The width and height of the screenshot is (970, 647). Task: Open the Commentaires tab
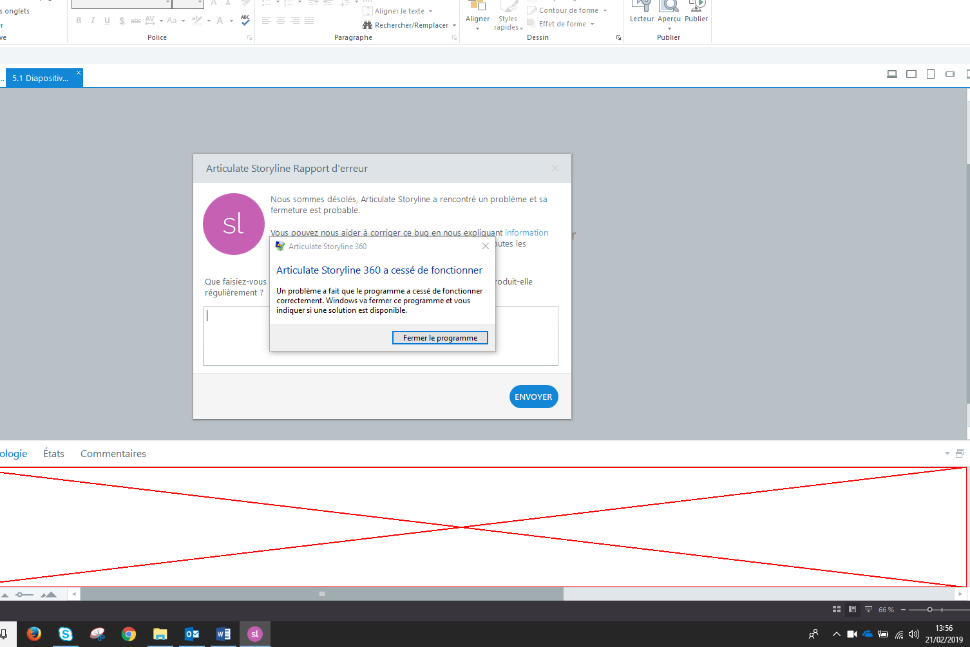point(113,454)
